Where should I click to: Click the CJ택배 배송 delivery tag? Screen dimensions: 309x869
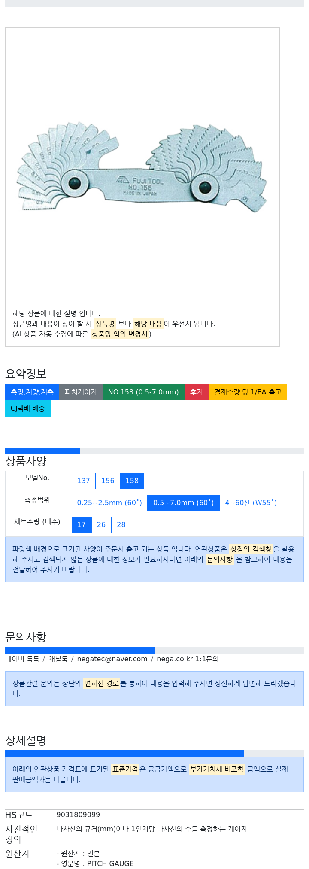28,409
